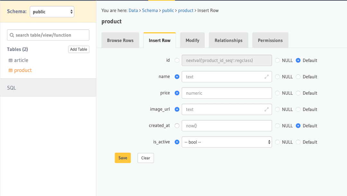Open the expand icon in image_url field
This screenshot has width=347, height=196.
(x=267, y=109)
